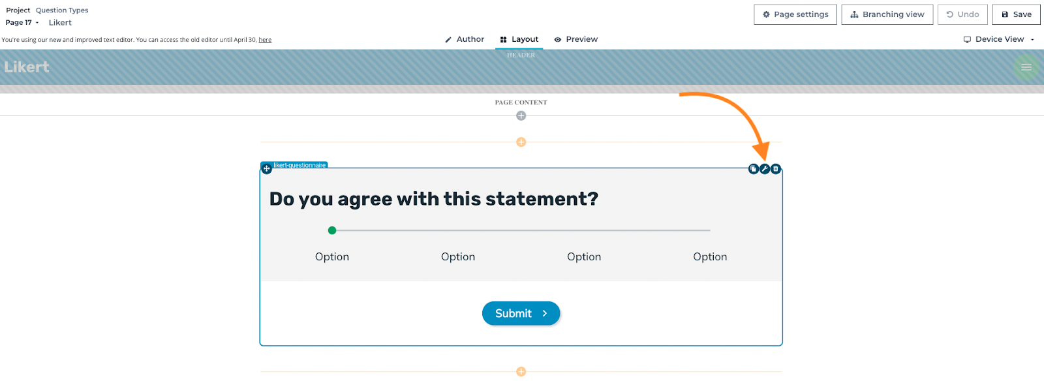1044x381 pixels.
Task: Expand the Device View dropdown
Action: coord(999,39)
